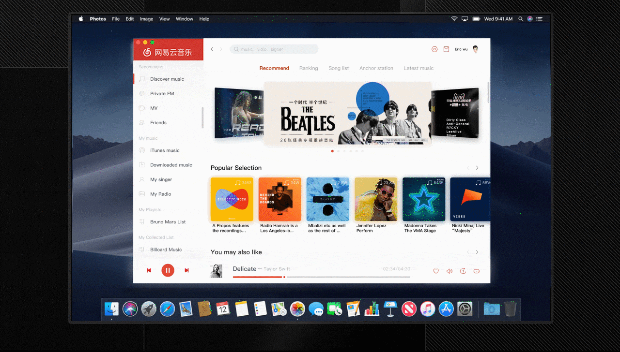The width and height of the screenshot is (620, 352).
Task: Click the main content scrollbar
Action: 488,92
